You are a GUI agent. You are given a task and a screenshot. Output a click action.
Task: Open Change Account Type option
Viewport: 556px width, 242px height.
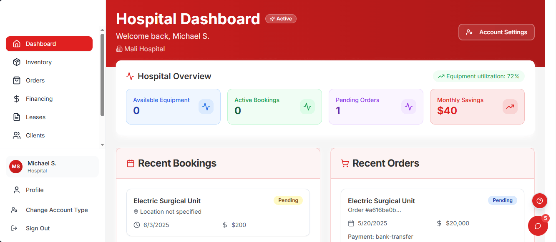(57, 210)
